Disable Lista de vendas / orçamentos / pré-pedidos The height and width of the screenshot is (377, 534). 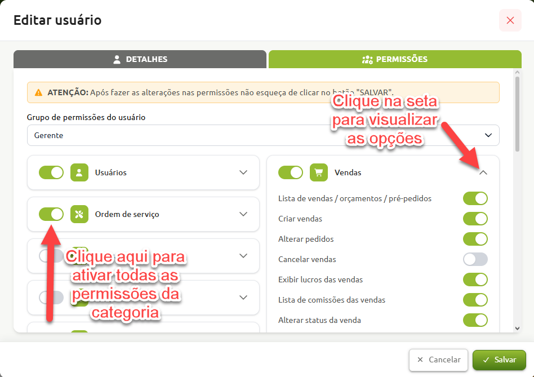pyautogui.click(x=475, y=198)
